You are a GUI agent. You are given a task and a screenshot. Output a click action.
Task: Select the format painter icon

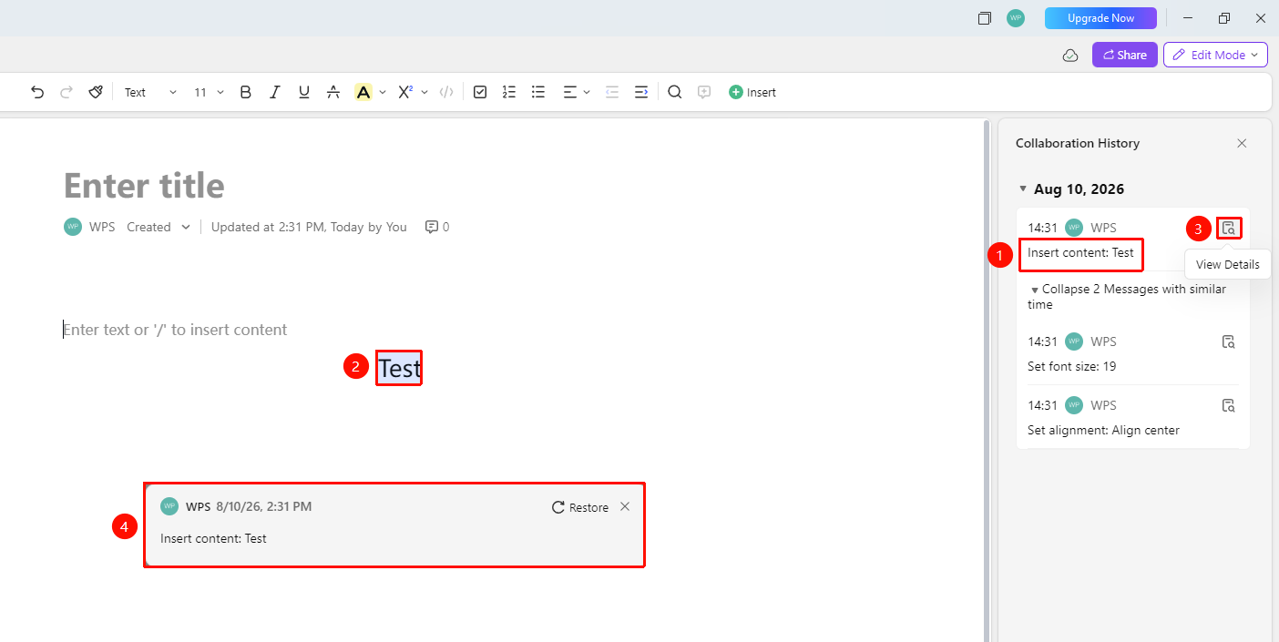tap(96, 92)
